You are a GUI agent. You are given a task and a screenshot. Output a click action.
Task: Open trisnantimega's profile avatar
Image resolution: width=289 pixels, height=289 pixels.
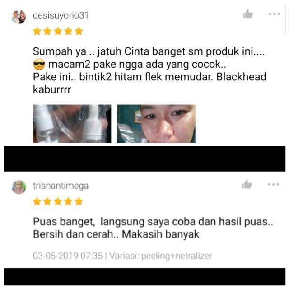pyautogui.click(x=19, y=187)
